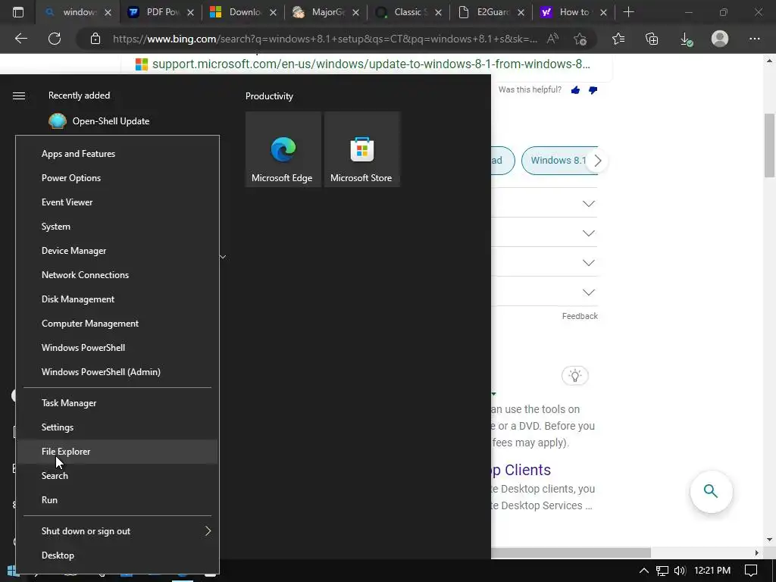Click the thumbs down icon
The image size is (776, 582).
(593, 90)
